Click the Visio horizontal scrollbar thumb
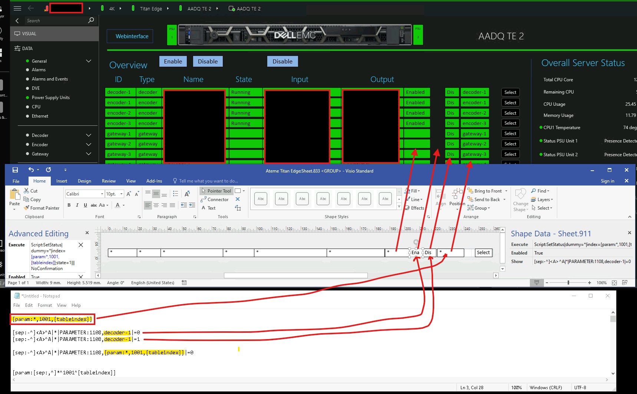This screenshot has height=394, width=637. point(296,276)
